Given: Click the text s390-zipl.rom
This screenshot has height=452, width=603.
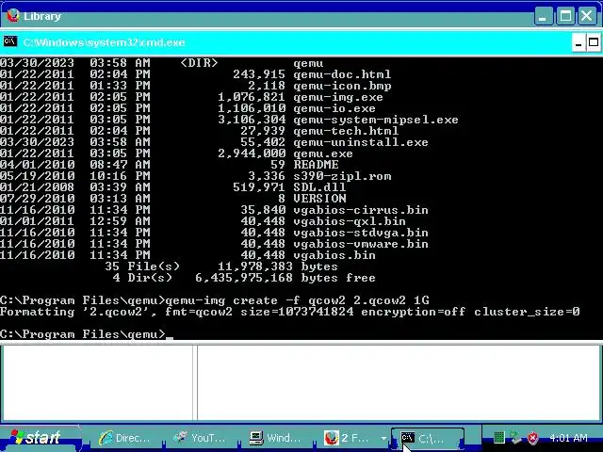Looking at the screenshot, I should [x=342, y=176].
